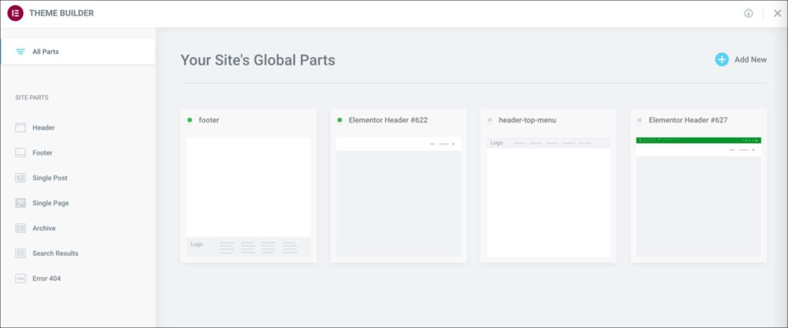Open the All Parts menu item
788x328 pixels.
coord(78,52)
